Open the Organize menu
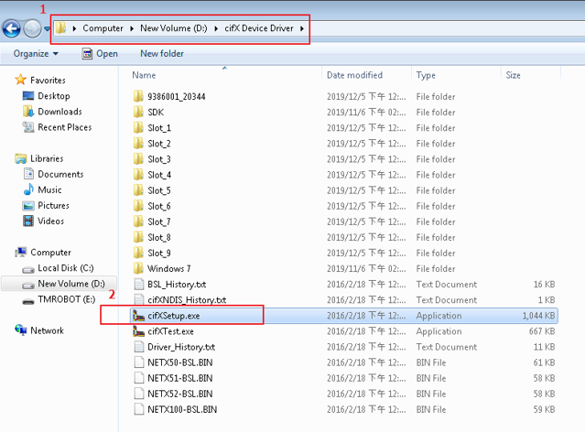Screen dimensions: 585x432 point(36,54)
